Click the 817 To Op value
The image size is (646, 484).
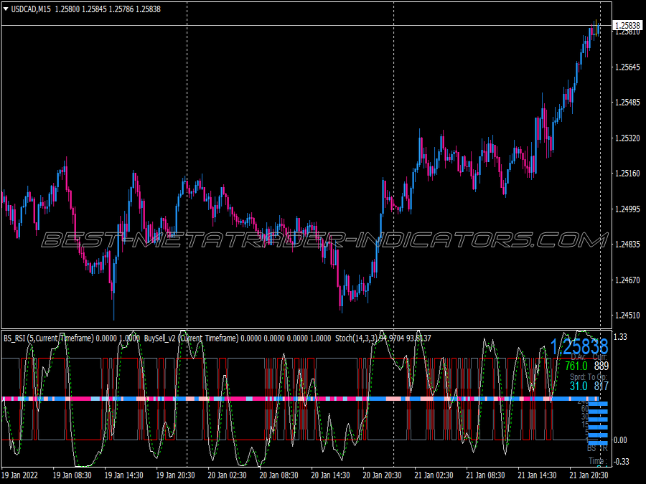point(601,386)
